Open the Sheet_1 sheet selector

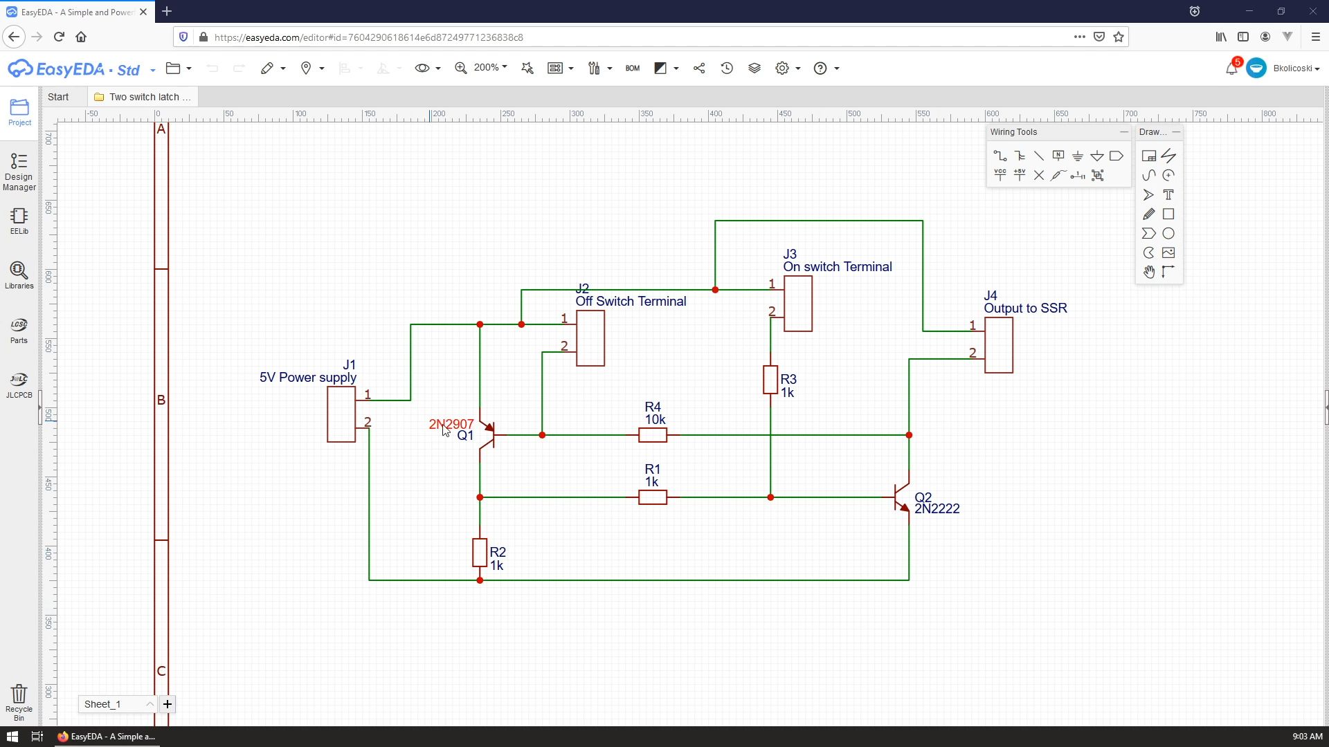116,704
